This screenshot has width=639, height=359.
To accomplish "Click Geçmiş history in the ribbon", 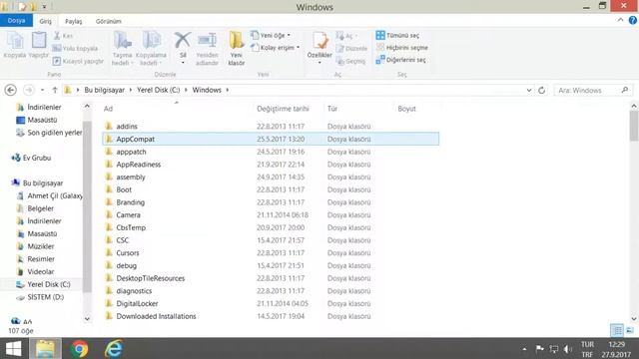I will [350, 61].
